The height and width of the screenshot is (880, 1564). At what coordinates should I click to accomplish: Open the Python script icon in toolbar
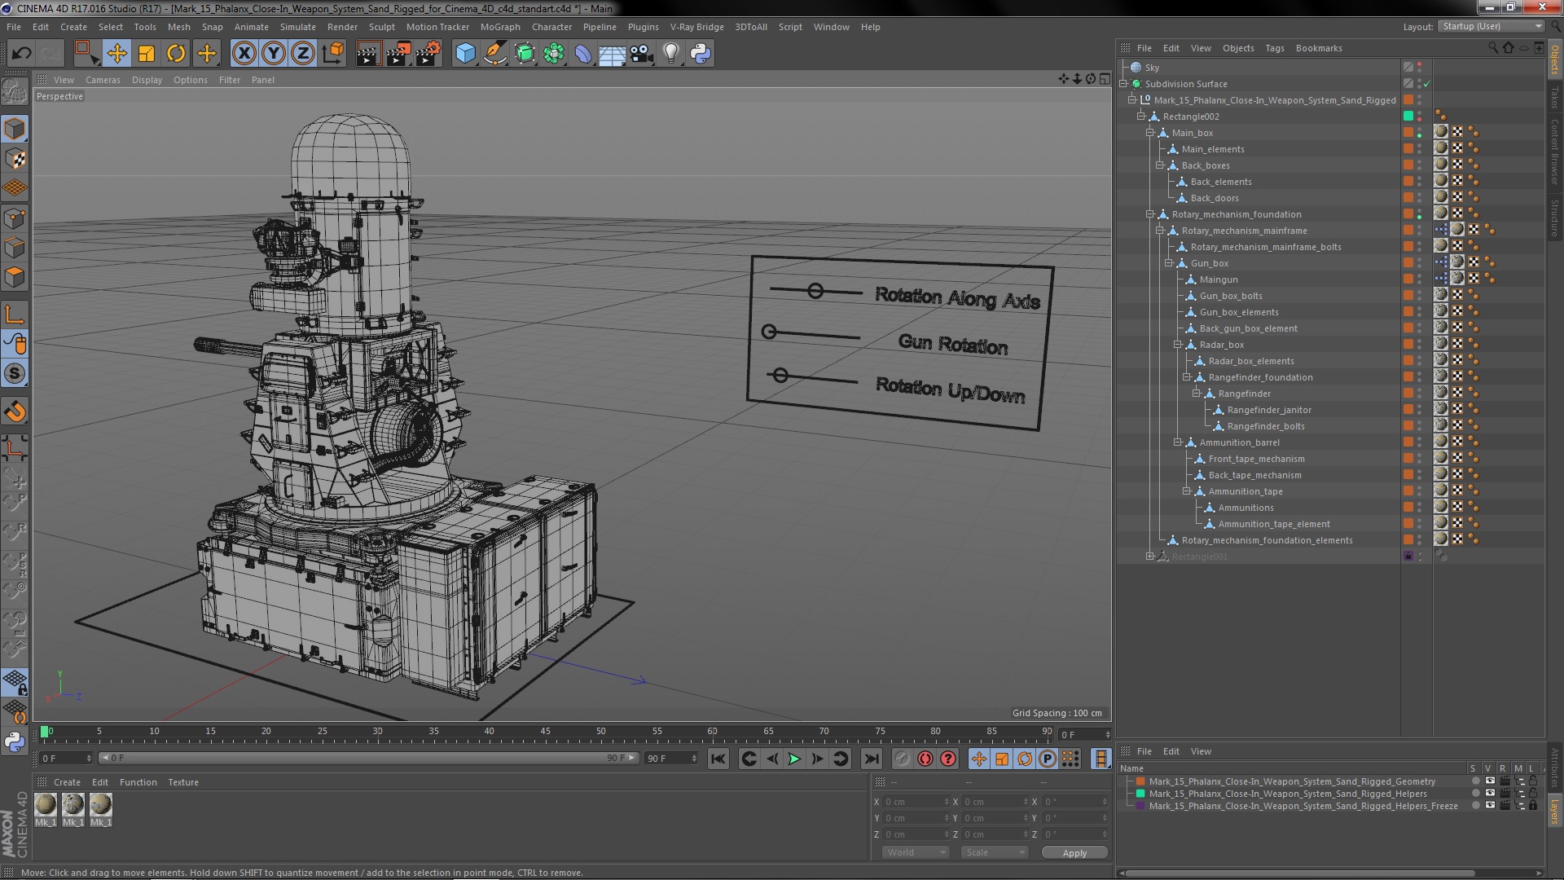tap(701, 54)
